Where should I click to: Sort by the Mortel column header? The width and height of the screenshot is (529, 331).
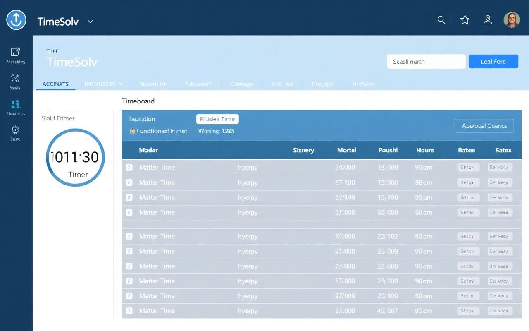point(347,150)
